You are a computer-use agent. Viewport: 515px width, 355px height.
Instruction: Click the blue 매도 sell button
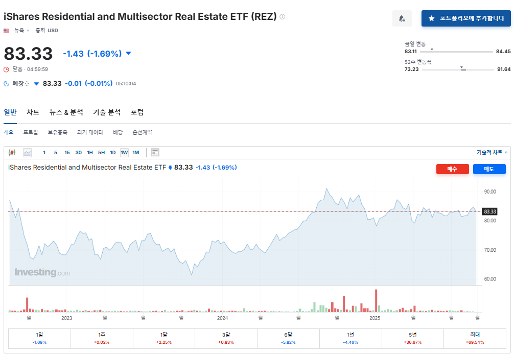pyautogui.click(x=489, y=169)
